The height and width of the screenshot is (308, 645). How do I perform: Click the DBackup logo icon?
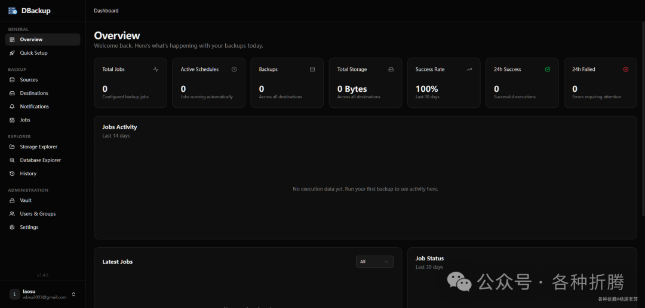tap(13, 11)
